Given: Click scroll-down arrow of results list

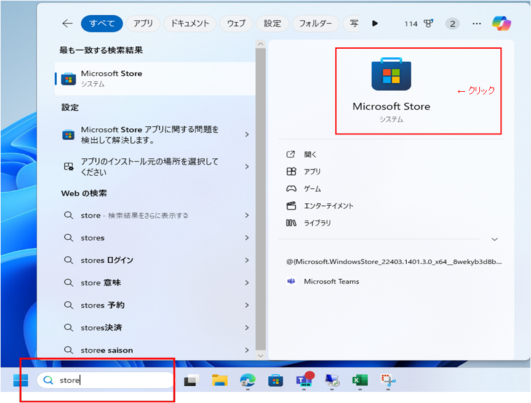Looking at the screenshot, I should tap(260, 356).
